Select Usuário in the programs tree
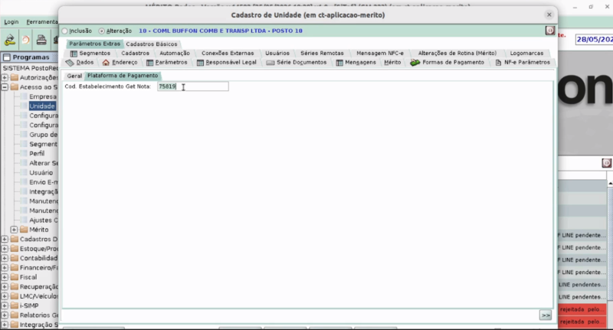613x330 pixels. 41,172
